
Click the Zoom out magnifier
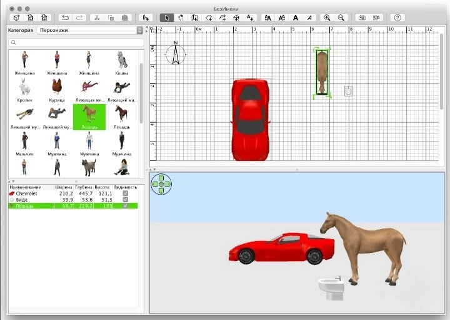click(x=341, y=18)
